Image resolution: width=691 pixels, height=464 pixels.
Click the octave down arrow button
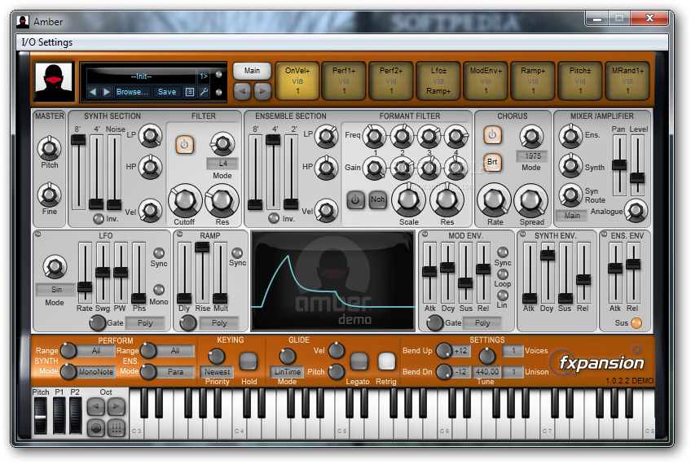coord(95,407)
